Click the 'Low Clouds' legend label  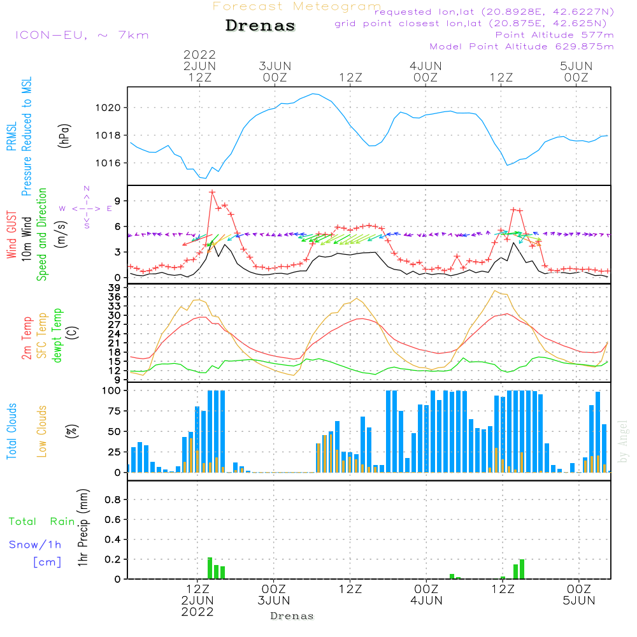[x=41, y=431]
